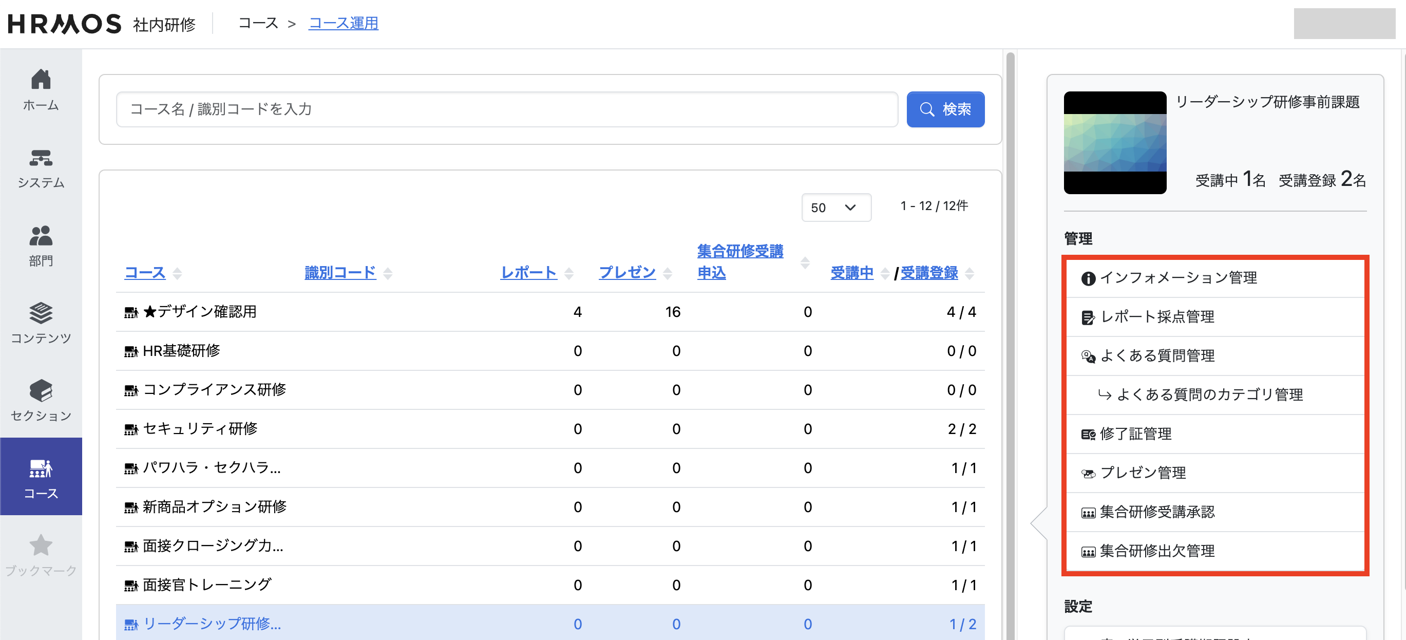Open the システム sidebar icon
The image size is (1406, 640).
click(x=41, y=158)
